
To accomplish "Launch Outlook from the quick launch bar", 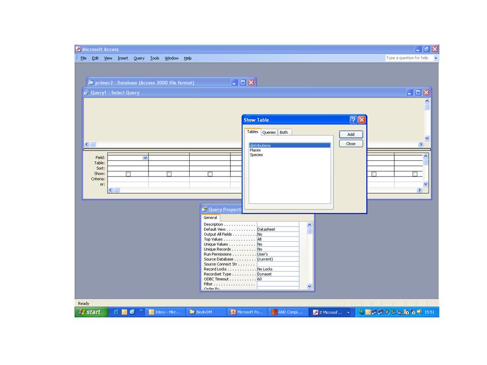I will click(x=124, y=312).
